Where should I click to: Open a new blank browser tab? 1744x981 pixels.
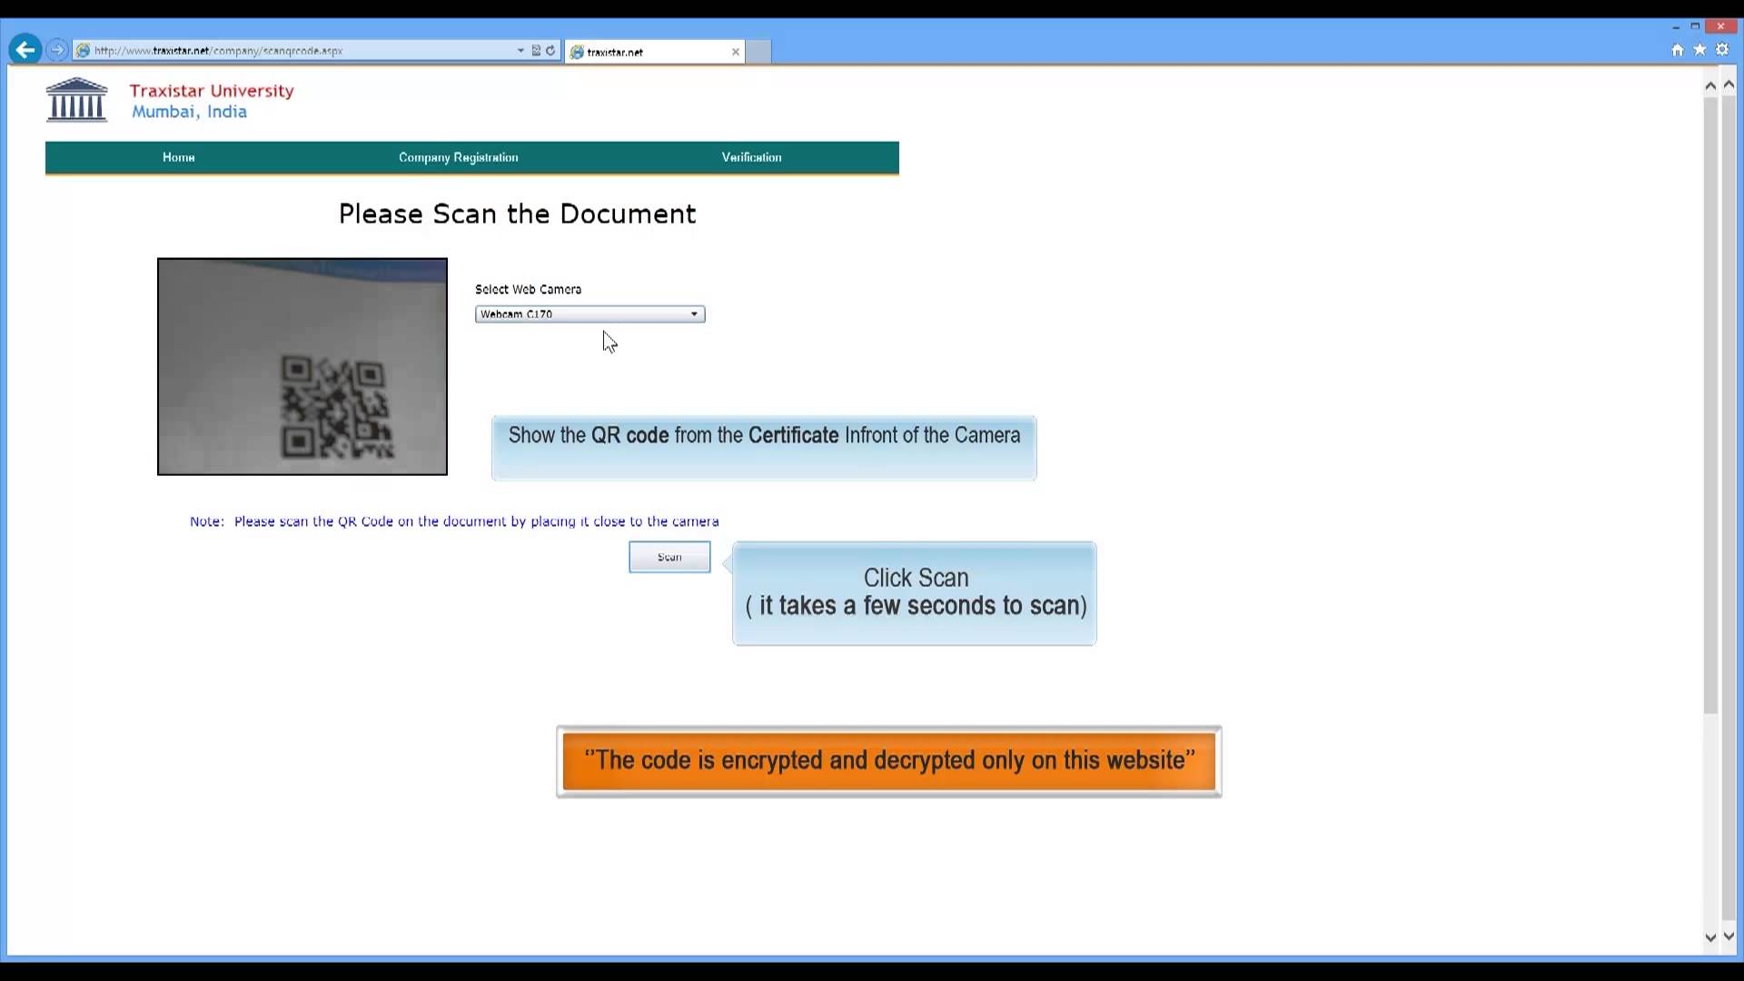[758, 52]
